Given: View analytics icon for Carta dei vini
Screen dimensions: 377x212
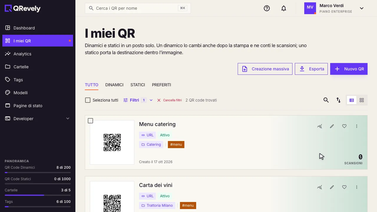Looking at the screenshot, I should click(320, 187).
